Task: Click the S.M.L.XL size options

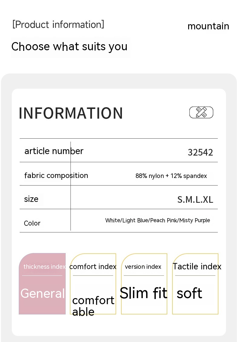Action: click(x=195, y=199)
